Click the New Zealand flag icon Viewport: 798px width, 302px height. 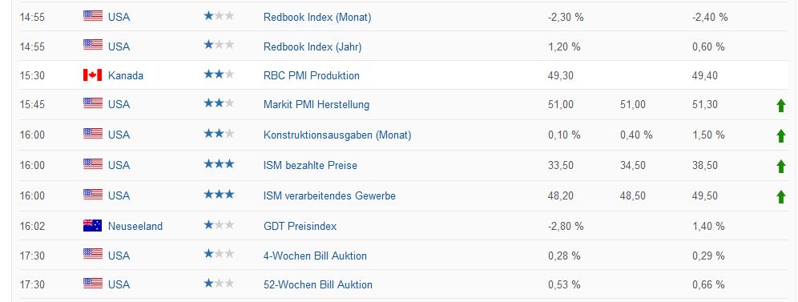pos(93,226)
